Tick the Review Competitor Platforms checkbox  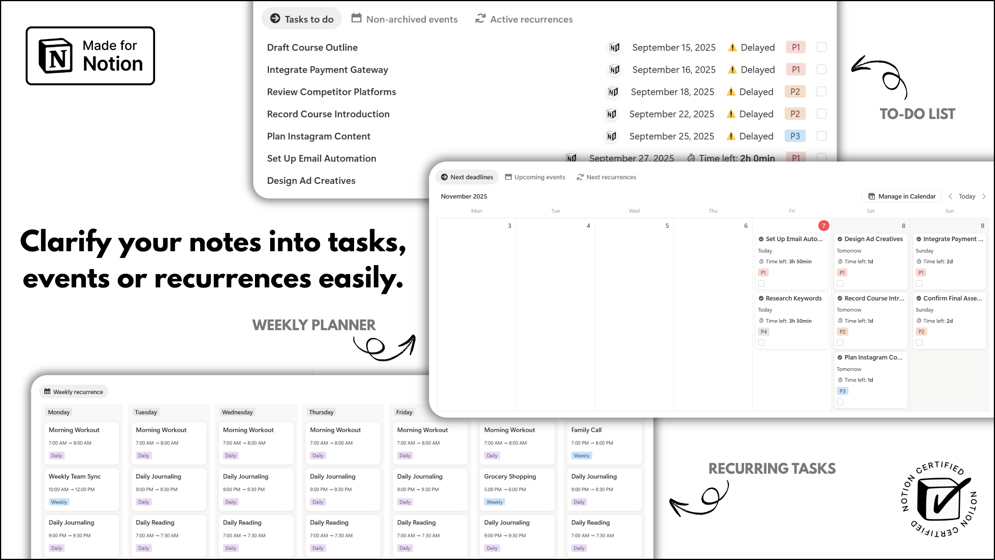[x=821, y=92]
